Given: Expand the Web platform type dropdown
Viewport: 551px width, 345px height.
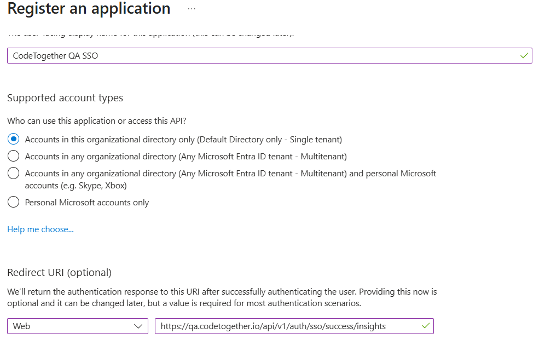Looking at the screenshot, I should pos(77,326).
